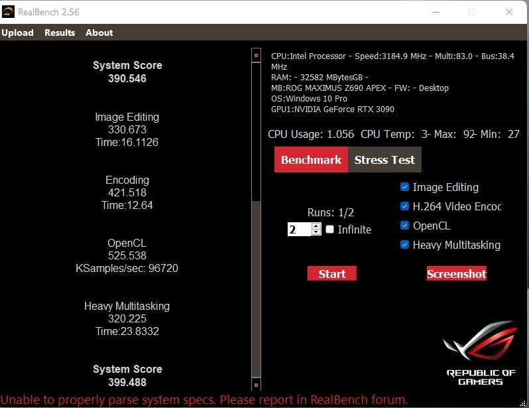Click the CPU Usage: 1.056 readout
This screenshot has width=529, height=408.
[x=311, y=134]
